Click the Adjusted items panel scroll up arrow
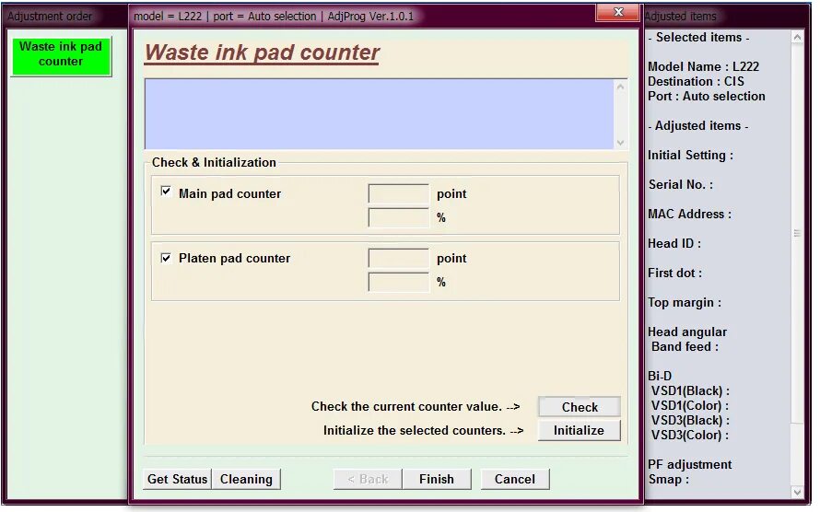This screenshot has height=512, width=820. [x=797, y=38]
